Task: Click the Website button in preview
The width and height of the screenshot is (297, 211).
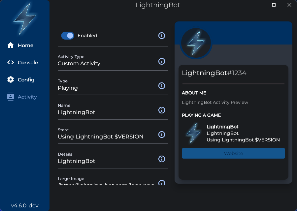Action: 233,153
